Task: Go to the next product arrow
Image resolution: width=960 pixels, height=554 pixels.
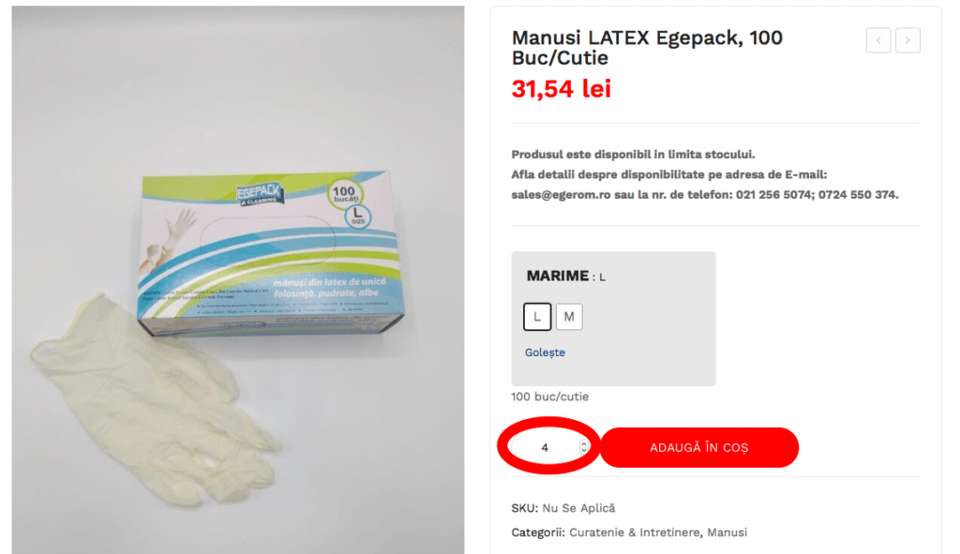Action: (x=907, y=40)
